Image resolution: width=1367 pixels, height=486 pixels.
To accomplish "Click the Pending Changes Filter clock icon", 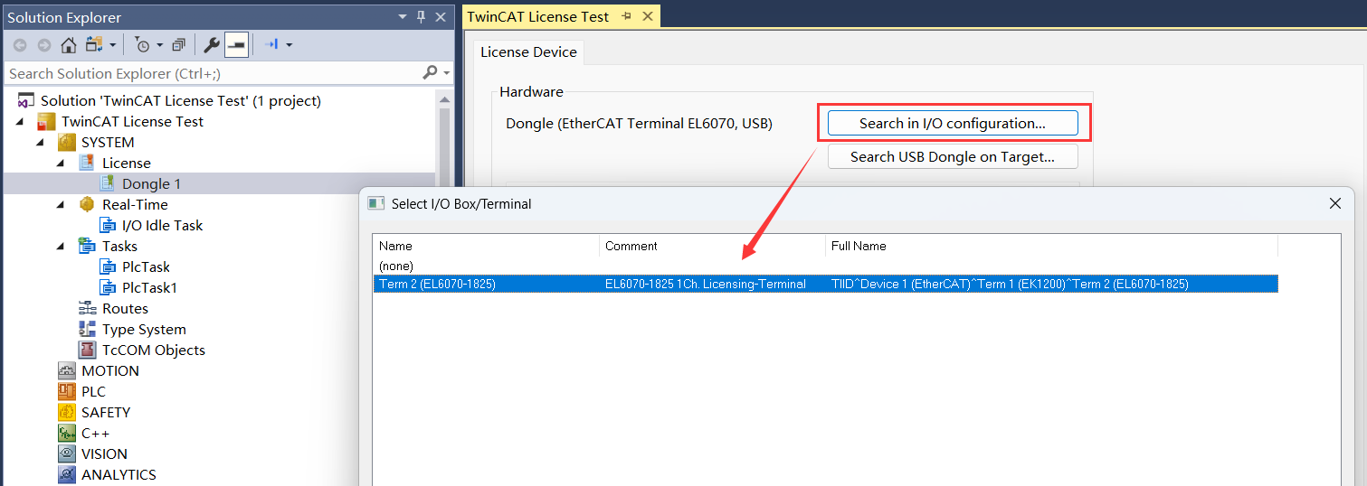I will [x=143, y=44].
